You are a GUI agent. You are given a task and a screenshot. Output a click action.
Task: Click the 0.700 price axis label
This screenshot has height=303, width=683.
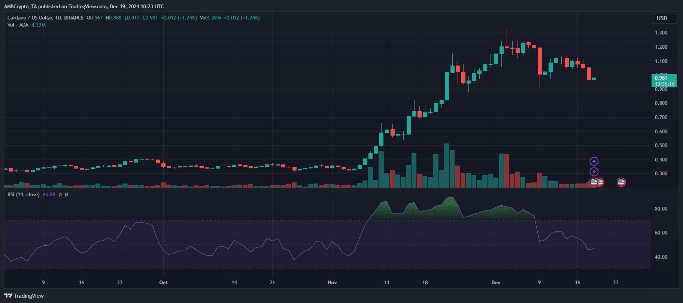point(661,117)
